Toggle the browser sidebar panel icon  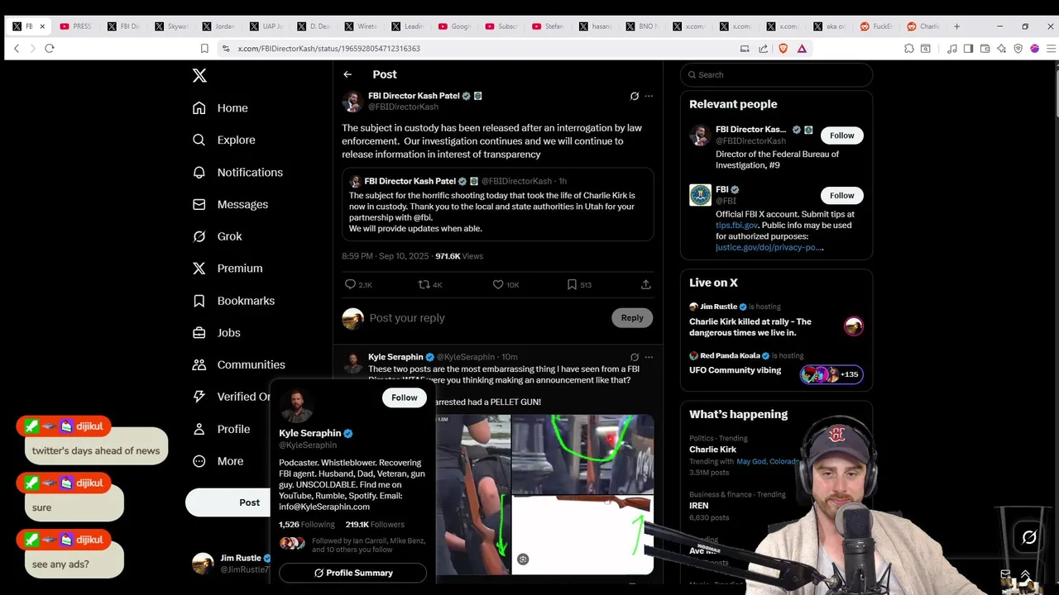(x=969, y=49)
